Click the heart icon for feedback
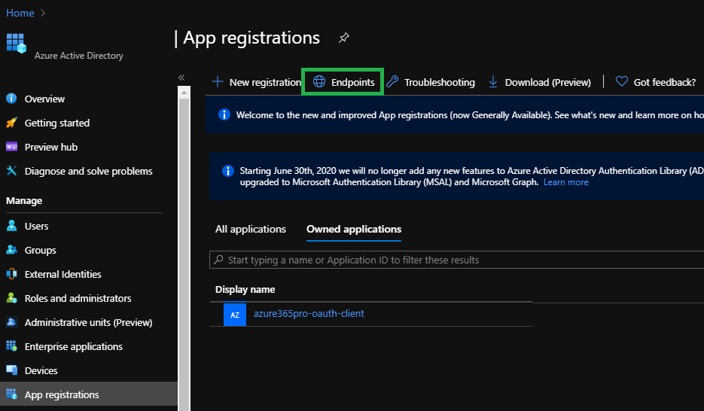 coord(622,81)
